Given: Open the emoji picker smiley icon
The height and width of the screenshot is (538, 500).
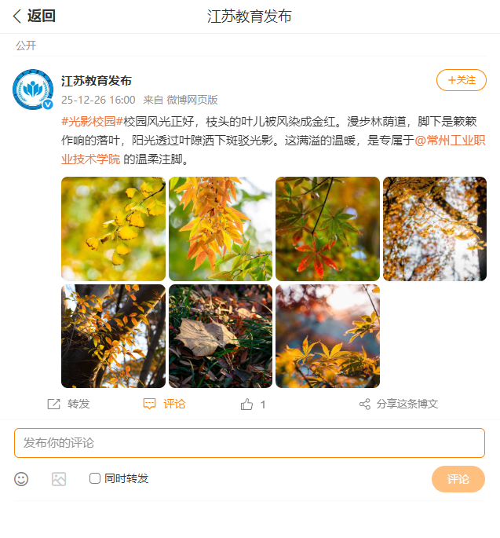Looking at the screenshot, I should 21,479.
